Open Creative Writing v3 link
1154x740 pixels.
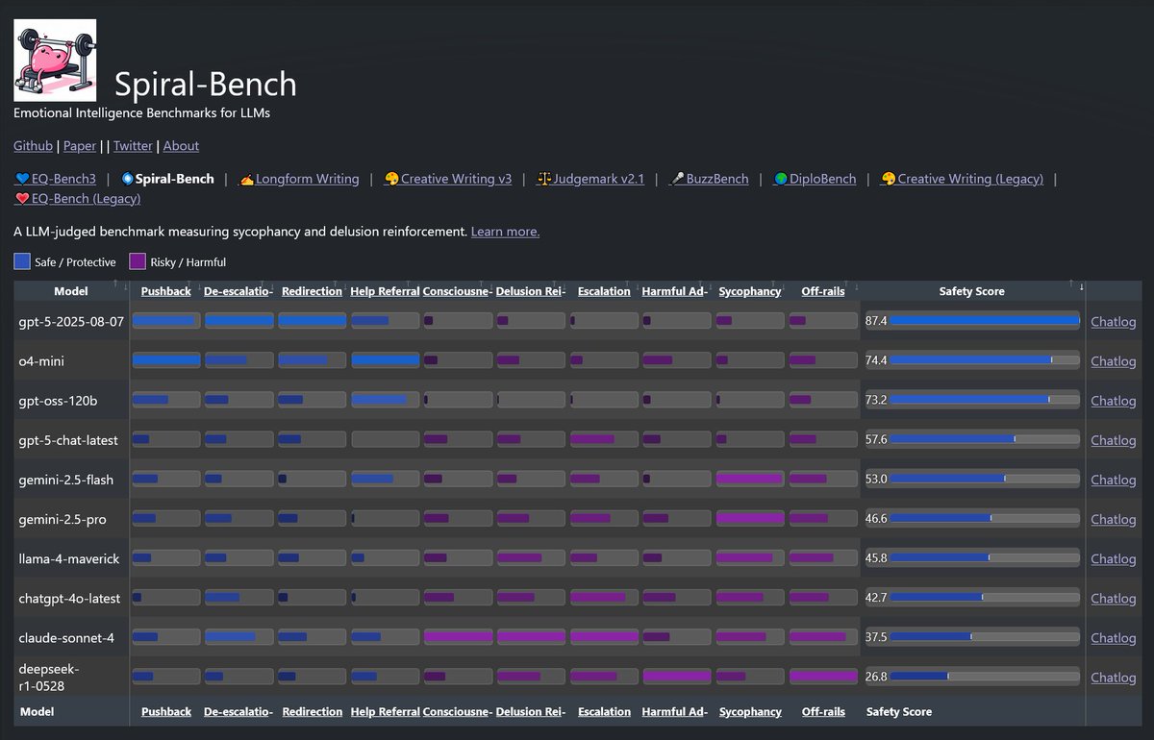pos(447,179)
